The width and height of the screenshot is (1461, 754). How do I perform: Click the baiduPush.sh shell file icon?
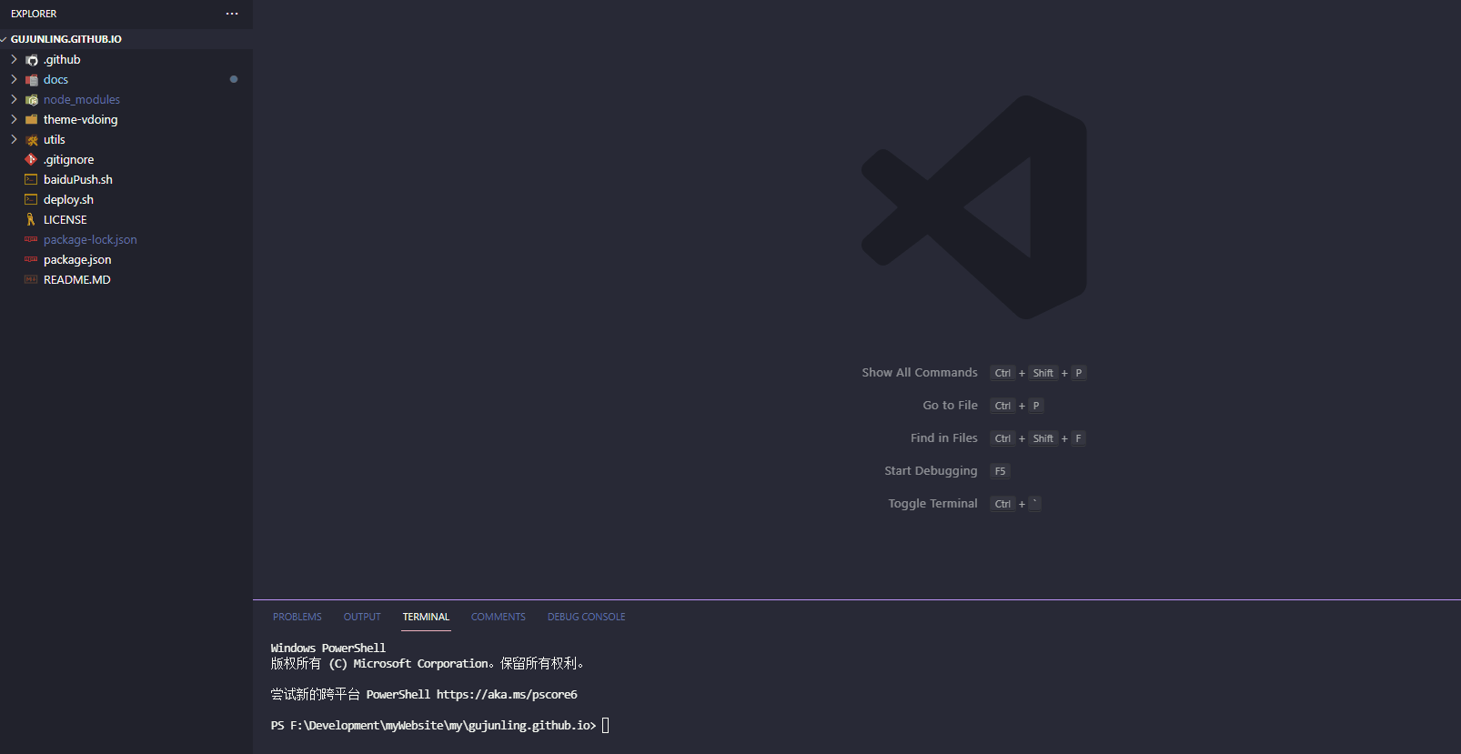pos(31,179)
